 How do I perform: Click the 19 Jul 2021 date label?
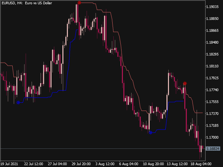coord(9,164)
